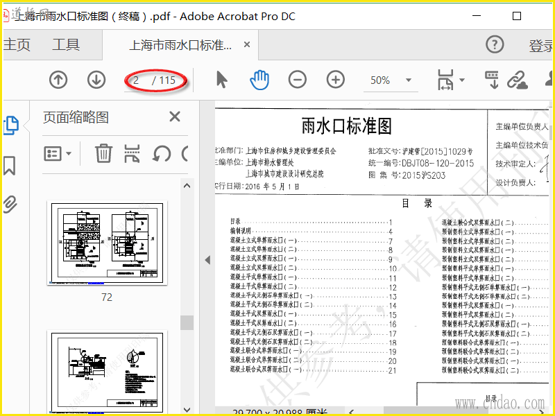Click the delete pages trash icon
The height and width of the screenshot is (416, 555).
[103, 153]
